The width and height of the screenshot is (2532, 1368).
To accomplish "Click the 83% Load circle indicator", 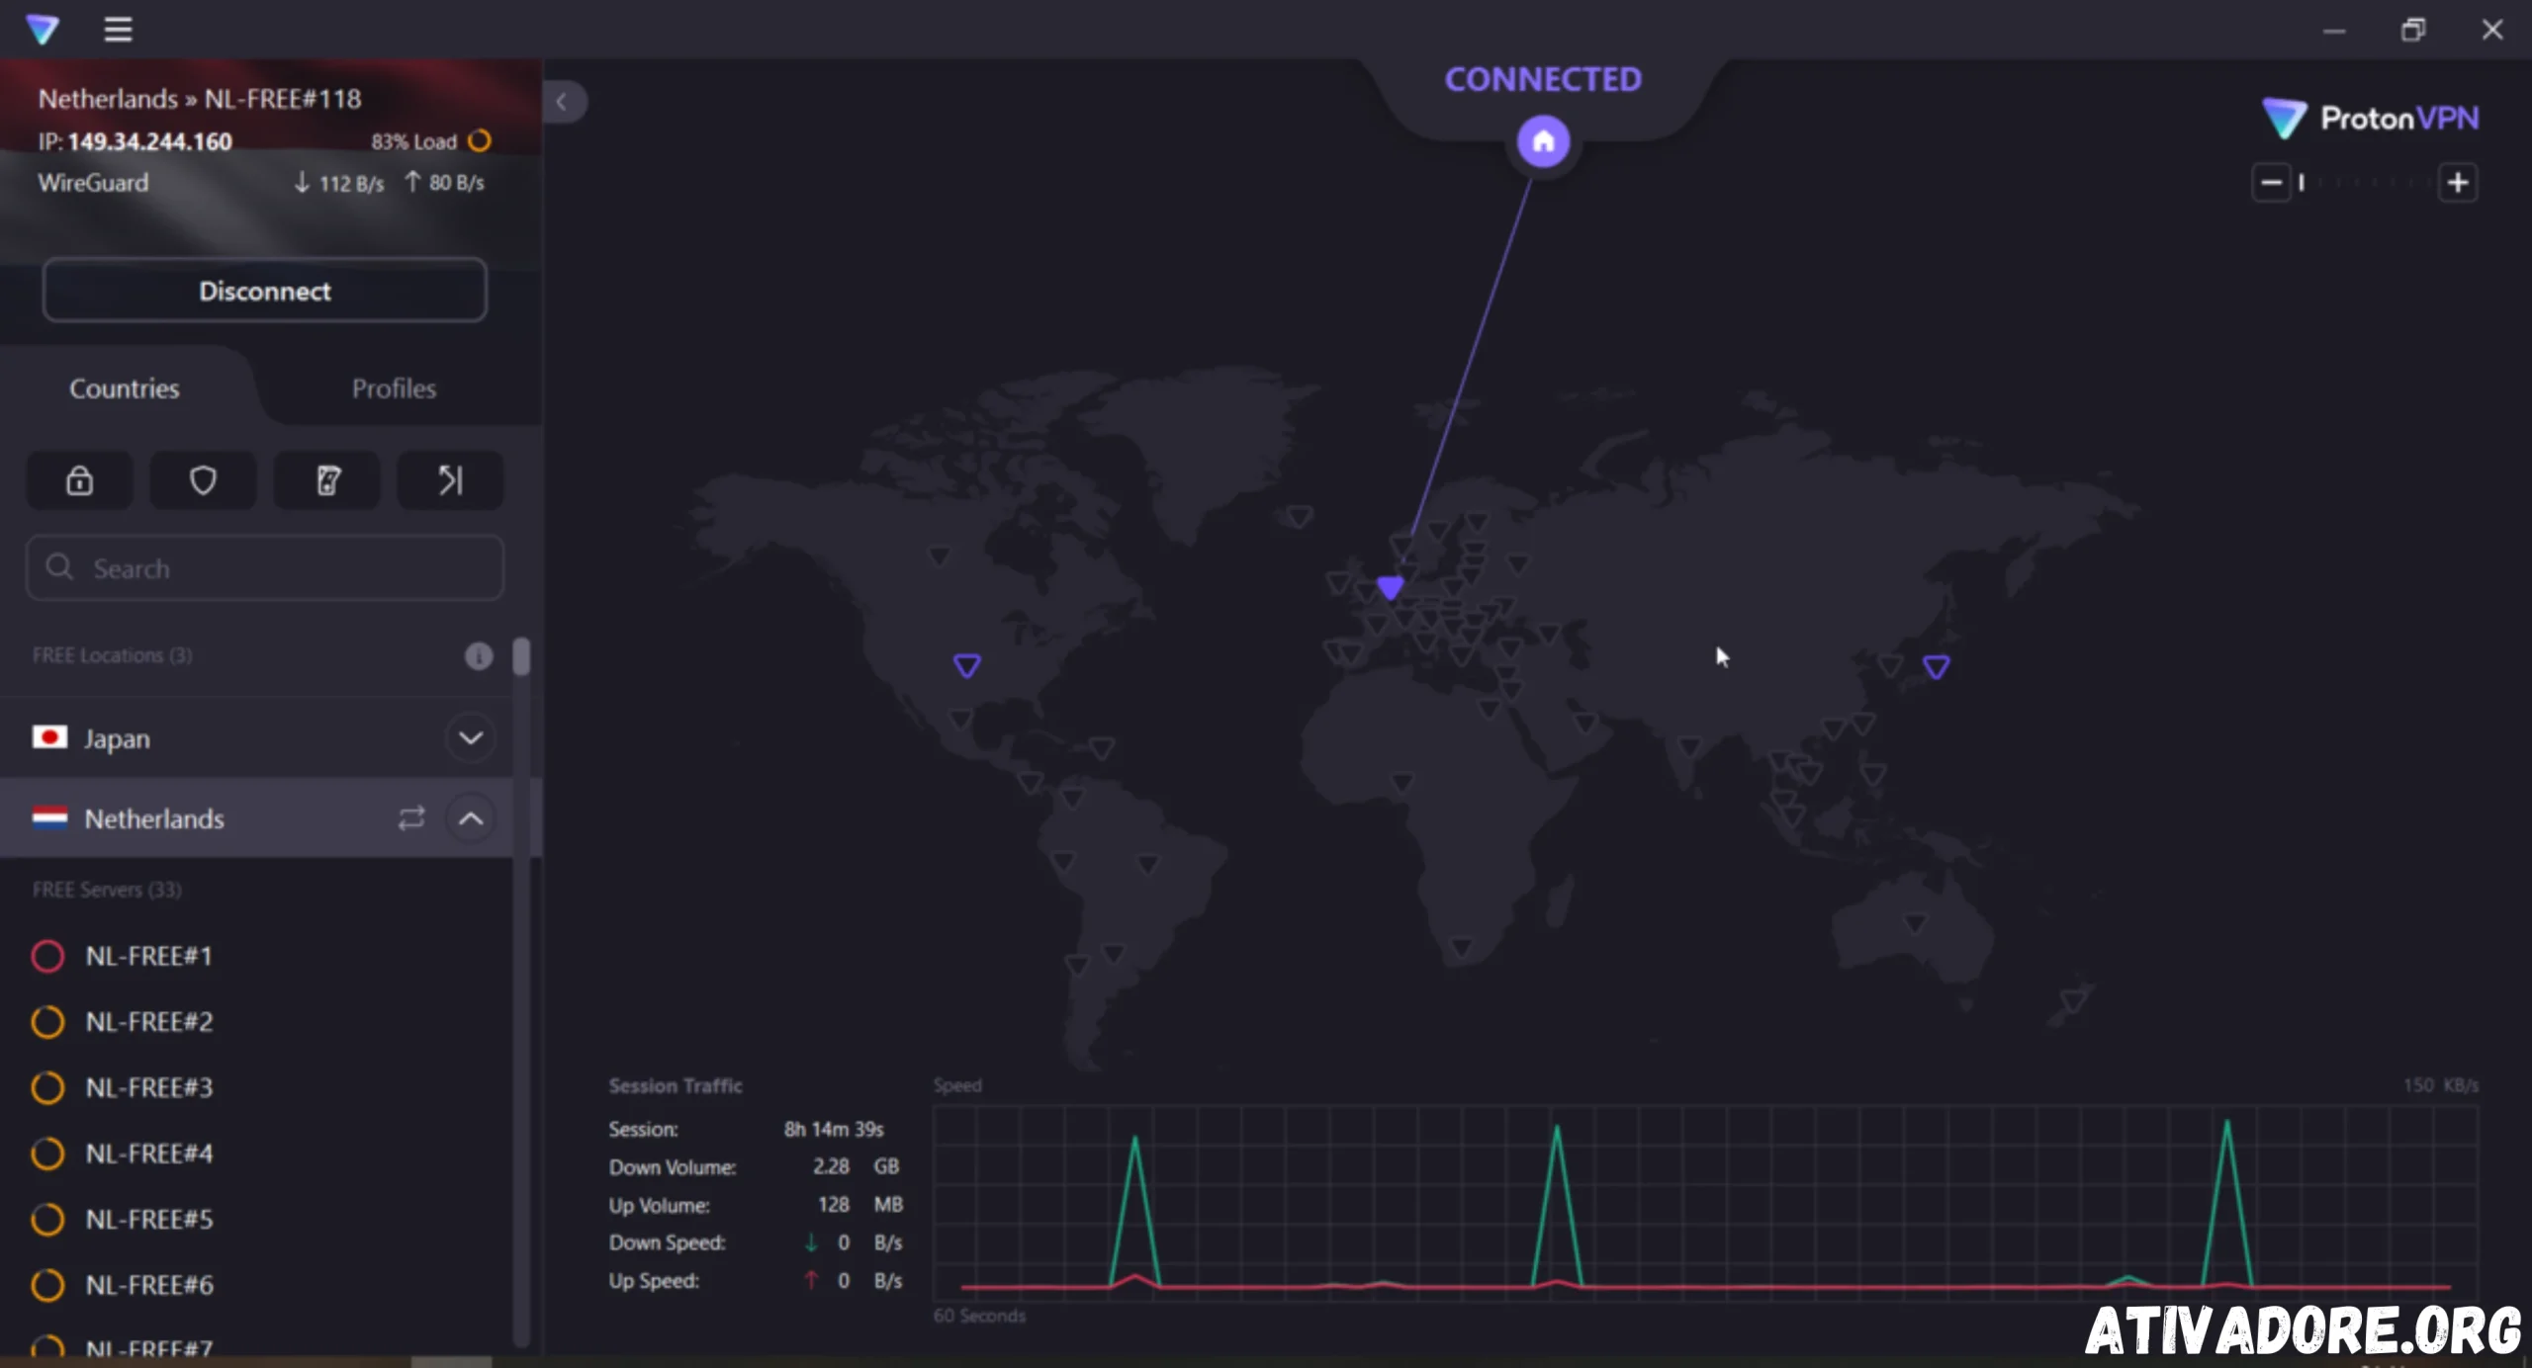I will (x=480, y=140).
